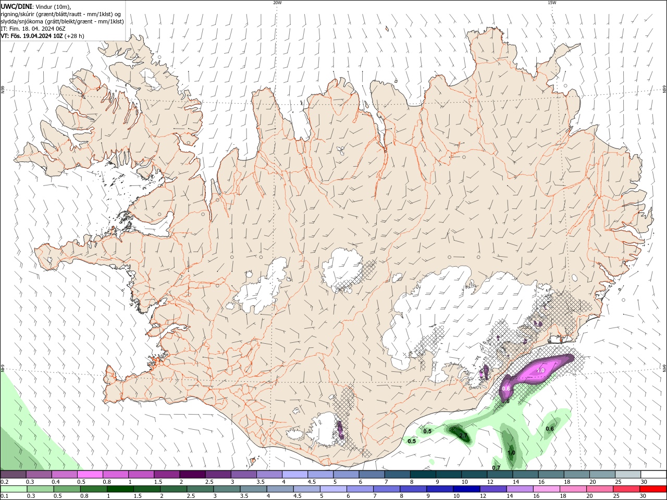Click the 'UWC/DINI' title text

click(x=16, y=6)
